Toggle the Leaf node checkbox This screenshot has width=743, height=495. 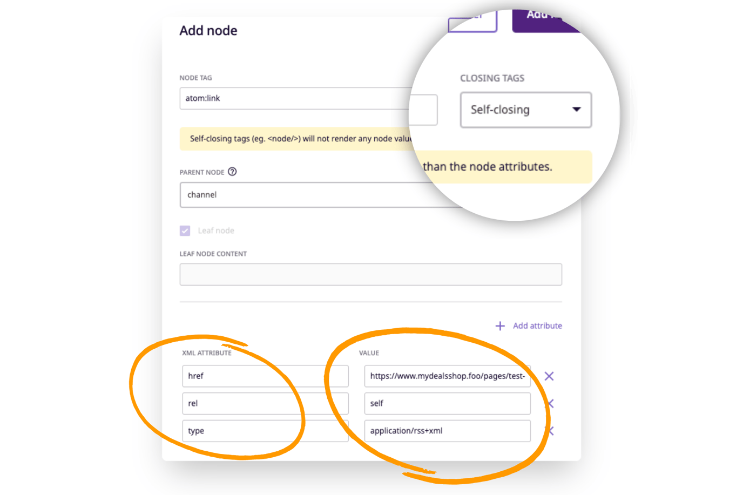coord(185,230)
